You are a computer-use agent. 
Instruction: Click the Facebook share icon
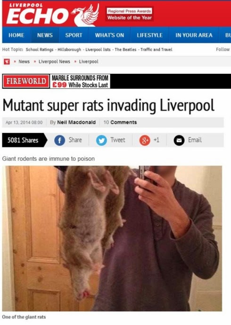(x=59, y=140)
